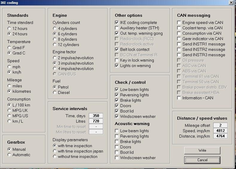Enable Brake lights acoustic warning
This screenshot has width=236, height=169.
pyautogui.click(x=117, y=141)
